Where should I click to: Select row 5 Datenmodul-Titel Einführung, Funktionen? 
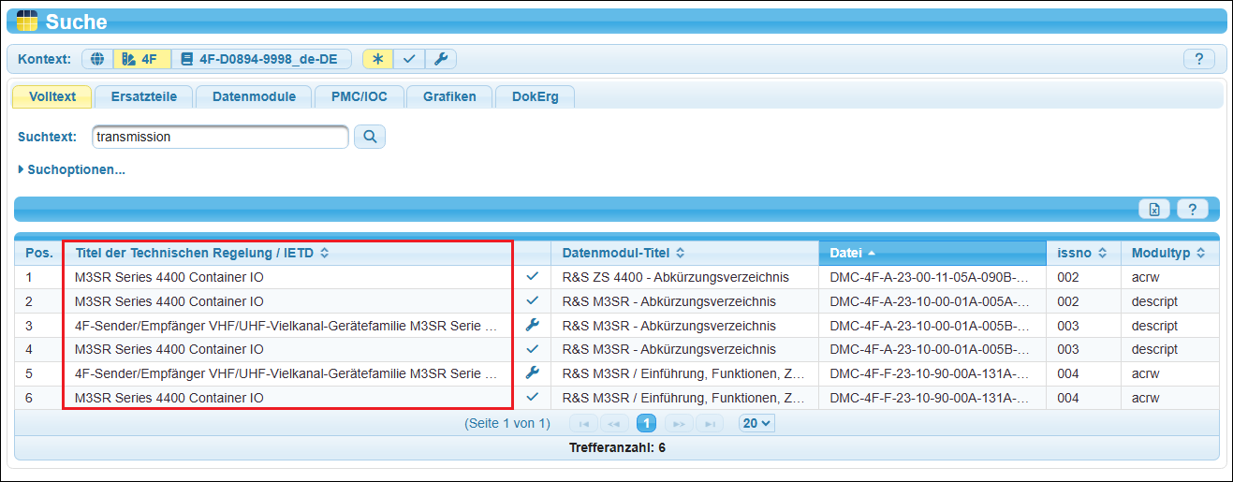click(x=683, y=373)
